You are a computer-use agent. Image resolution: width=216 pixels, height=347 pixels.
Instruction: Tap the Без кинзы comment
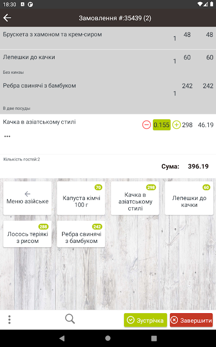tap(13, 72)
